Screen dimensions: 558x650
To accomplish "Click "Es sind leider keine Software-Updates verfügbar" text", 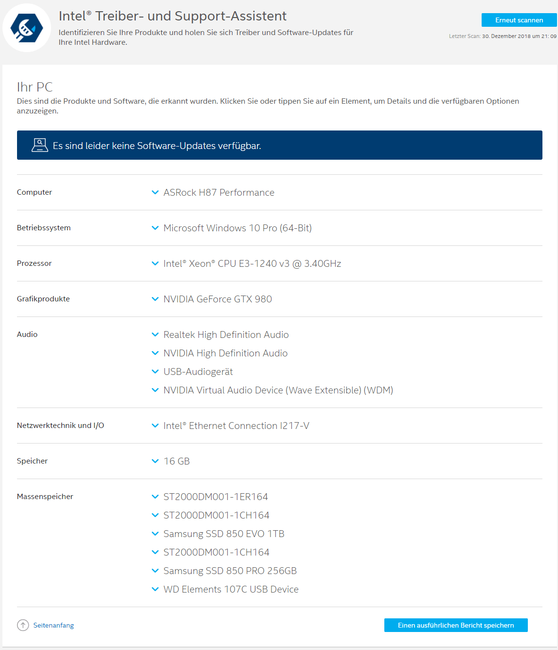I will point(157,146).
